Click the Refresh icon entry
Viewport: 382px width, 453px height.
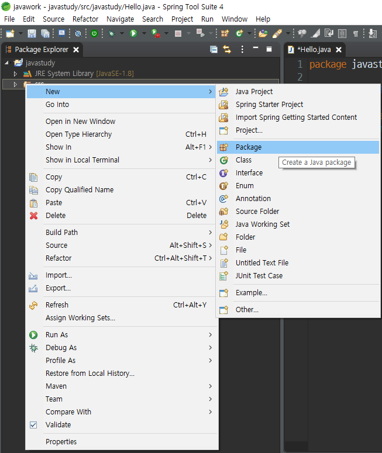point(33,305)
